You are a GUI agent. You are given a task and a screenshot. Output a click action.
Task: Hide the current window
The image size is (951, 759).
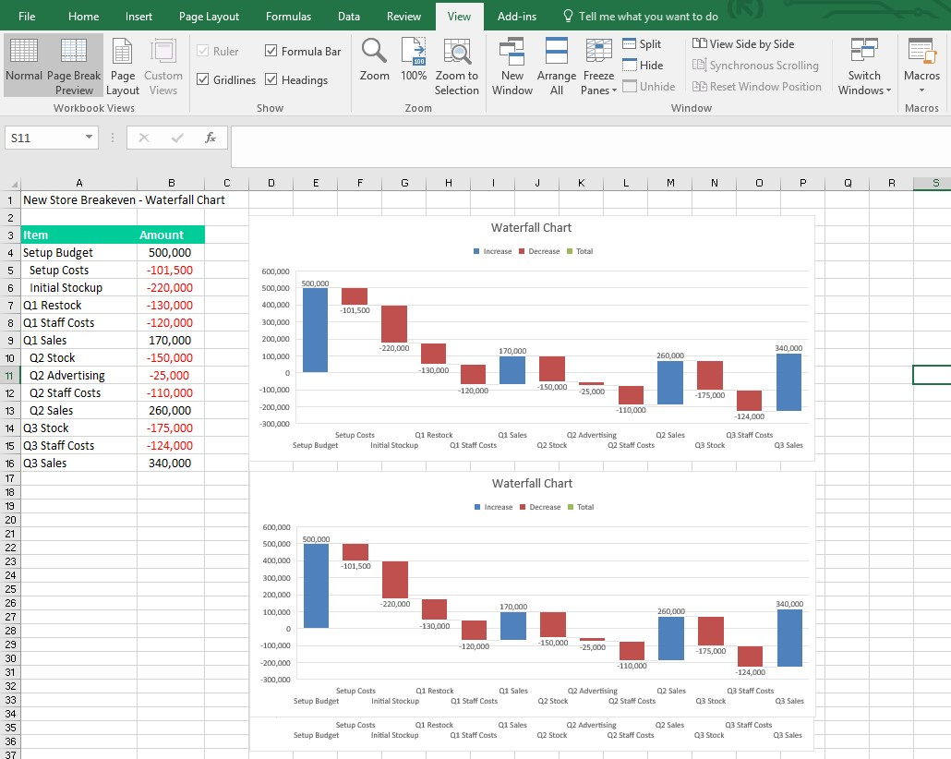pos(642,66)
